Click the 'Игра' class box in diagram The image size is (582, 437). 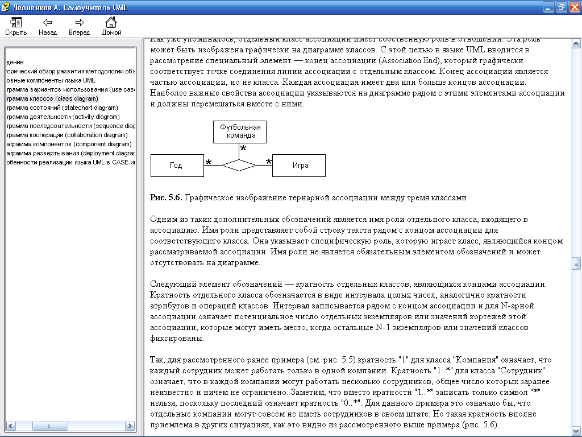pyautogui.click(x=299, y=166)
